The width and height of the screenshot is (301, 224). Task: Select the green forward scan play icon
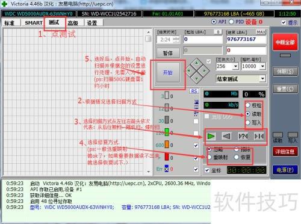[211, 137]
